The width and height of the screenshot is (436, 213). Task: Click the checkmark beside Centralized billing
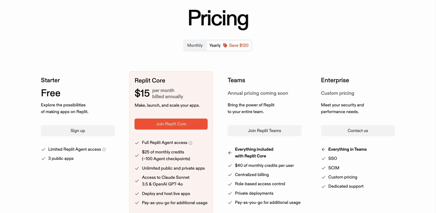click(230, 174)
